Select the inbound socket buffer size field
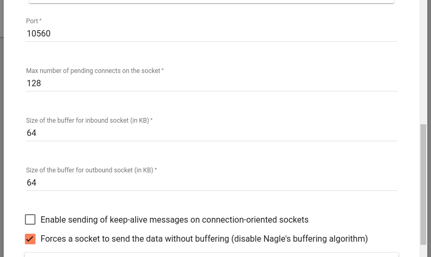 tap(211, 133)
